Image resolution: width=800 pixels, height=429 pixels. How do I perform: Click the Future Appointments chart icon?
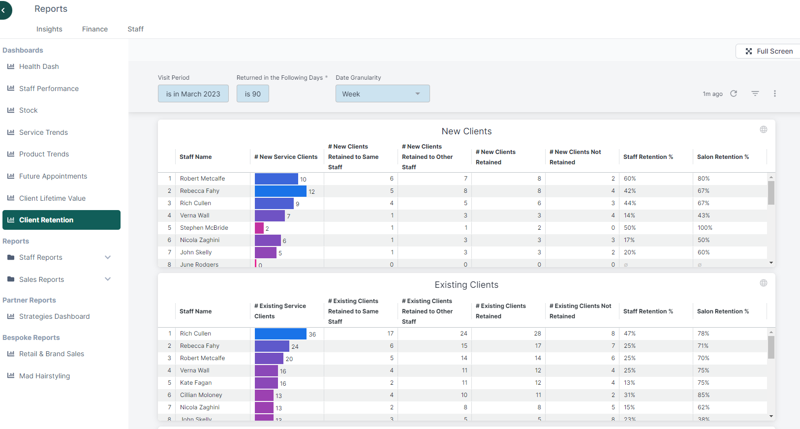(11, 176)
